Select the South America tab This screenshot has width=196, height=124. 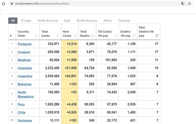(87, 21)
